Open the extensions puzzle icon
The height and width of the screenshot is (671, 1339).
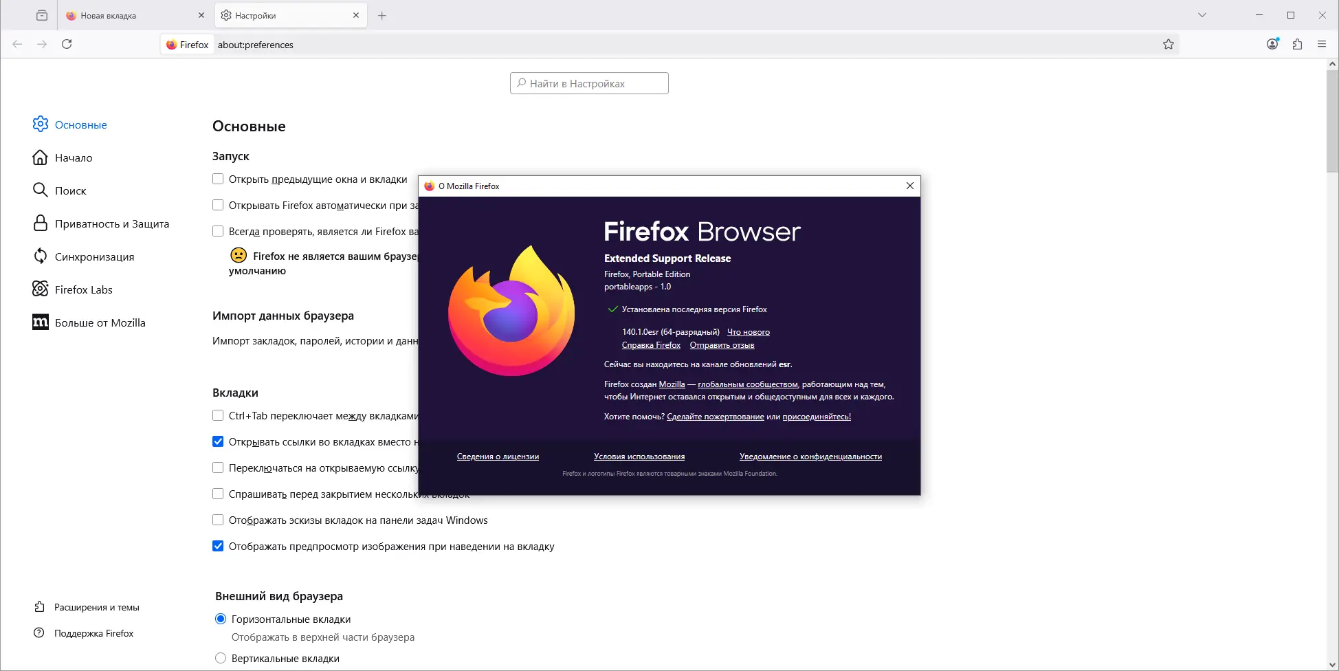1298,44
